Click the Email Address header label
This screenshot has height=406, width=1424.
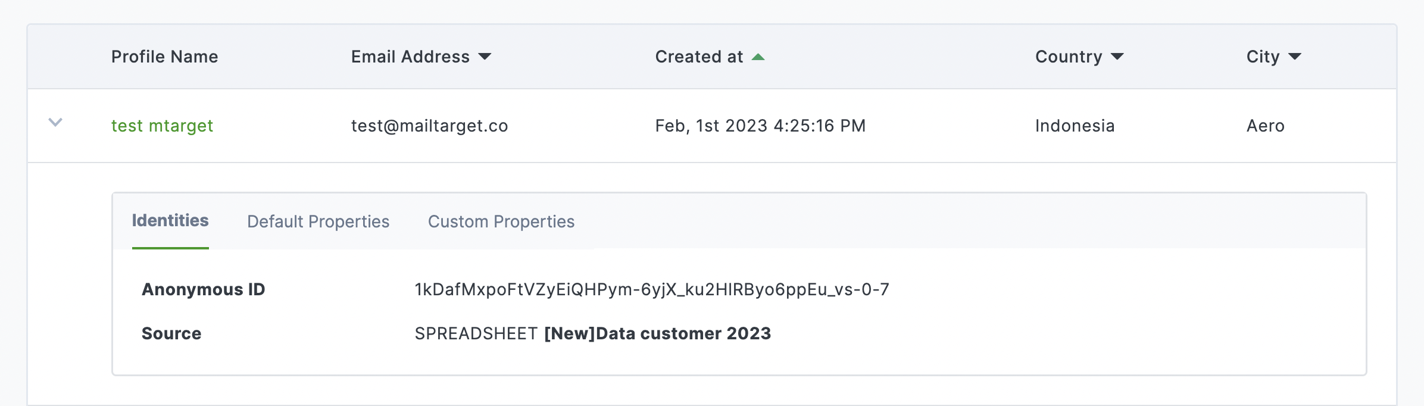click(410, 57)
